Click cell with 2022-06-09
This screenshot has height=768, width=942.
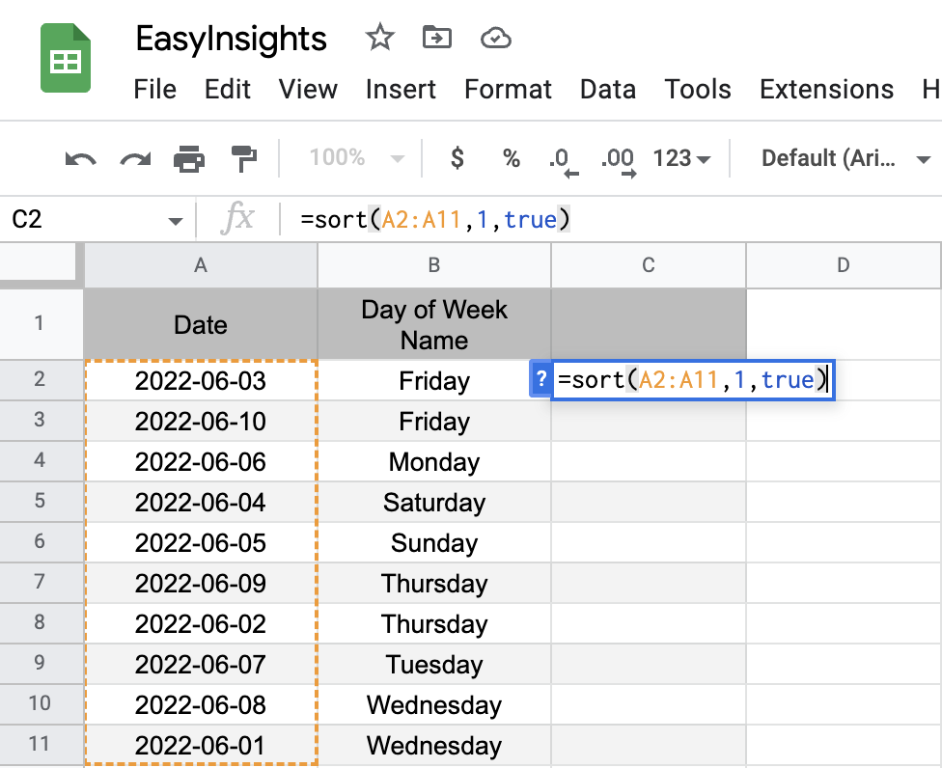point(201,583)
